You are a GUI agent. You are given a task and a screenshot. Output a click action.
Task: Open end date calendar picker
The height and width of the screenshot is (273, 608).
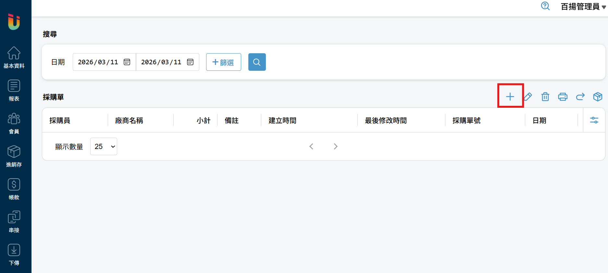click(x=190, y=62)
